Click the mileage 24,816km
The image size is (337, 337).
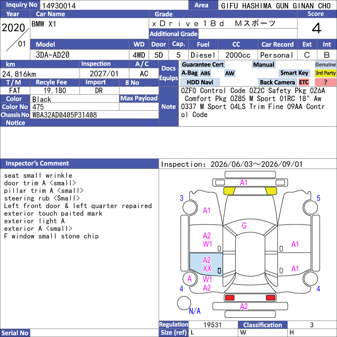19,74
